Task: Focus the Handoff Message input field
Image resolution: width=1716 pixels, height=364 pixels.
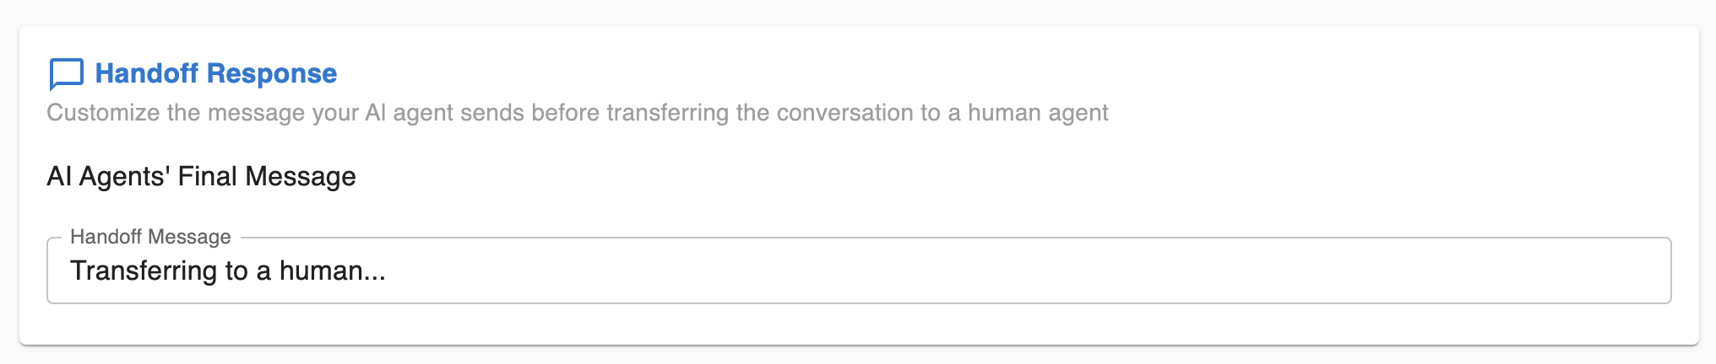Action: click(859, 270)
